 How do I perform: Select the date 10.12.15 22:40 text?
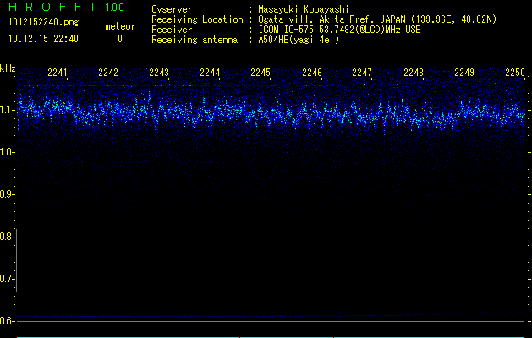(42, 39)
